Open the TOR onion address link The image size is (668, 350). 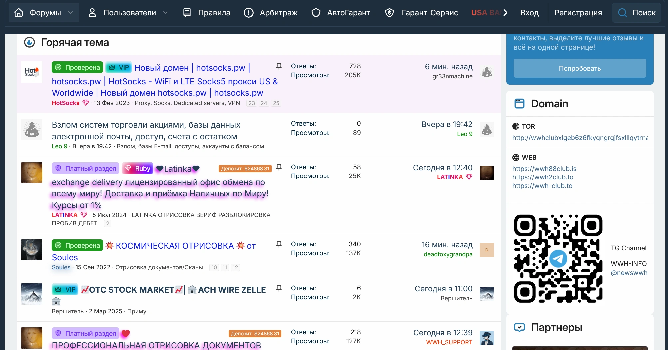(x=580, y=138)
